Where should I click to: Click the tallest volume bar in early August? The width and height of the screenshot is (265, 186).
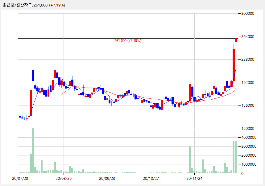click(x=33, y=151)
